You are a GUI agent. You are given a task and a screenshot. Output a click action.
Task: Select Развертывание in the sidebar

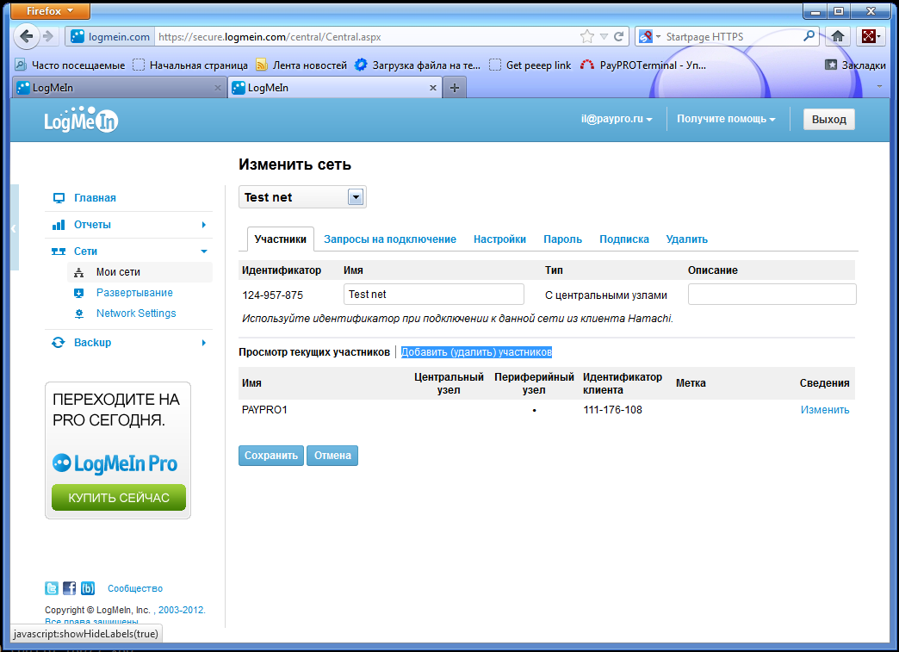pos(134,293)
